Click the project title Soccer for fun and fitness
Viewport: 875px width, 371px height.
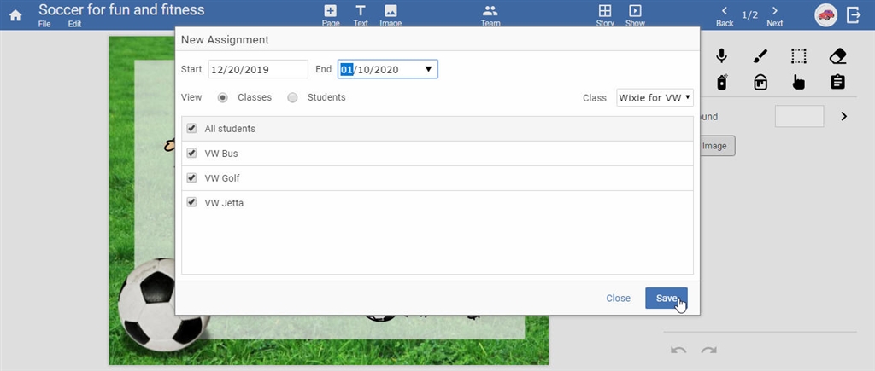coord(121,9)
